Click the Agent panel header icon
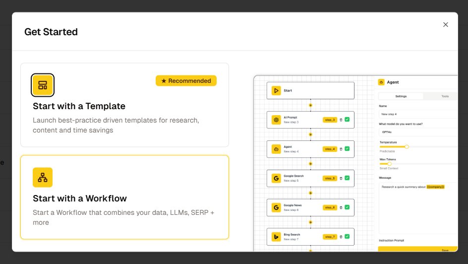This screenshot has height=264, width=468. [x=381, y=82]
